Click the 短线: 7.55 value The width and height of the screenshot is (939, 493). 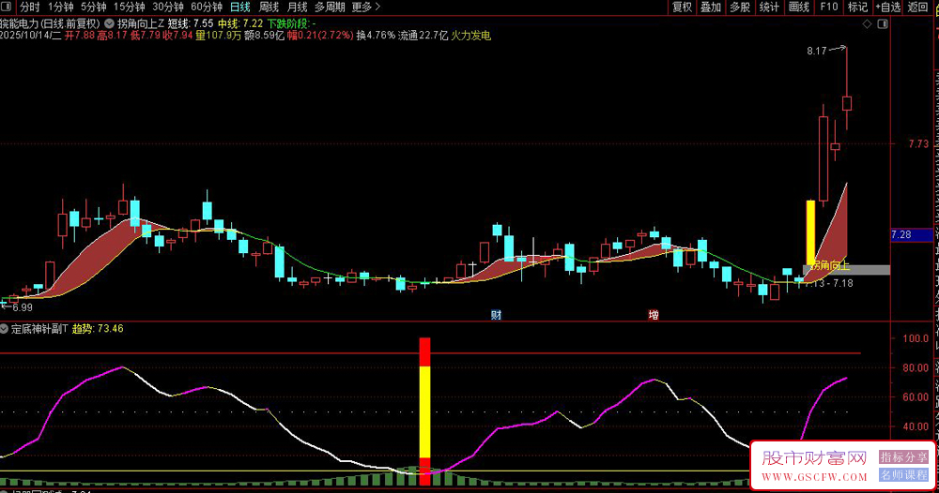pos(191,24)
